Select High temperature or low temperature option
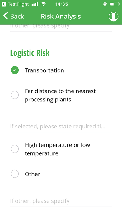Viewport: 122px width, 218px height. (x=15, y=149)
